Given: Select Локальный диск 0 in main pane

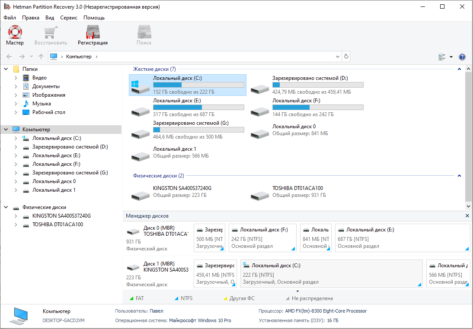Looking at the screenshot, I should pyautogui.click(x=307, y=130).
